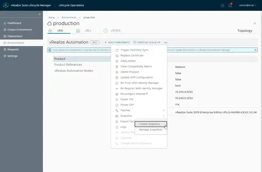Open the apps grid icon in header
The image size is (262, 172).
coord(222,5)
